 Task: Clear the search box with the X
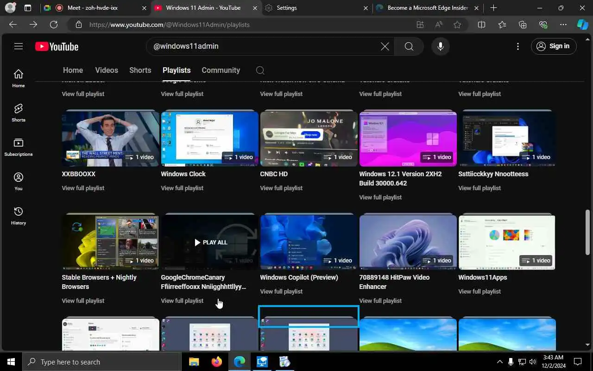(385, 46)
